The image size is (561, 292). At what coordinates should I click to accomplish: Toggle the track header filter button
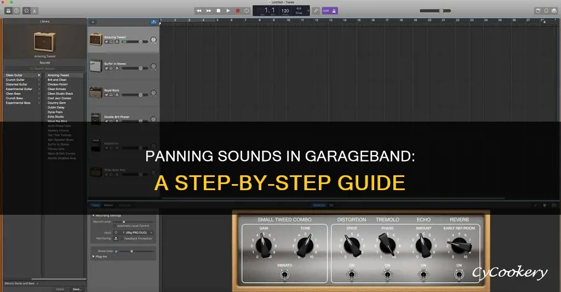click(x=154, y=22)
